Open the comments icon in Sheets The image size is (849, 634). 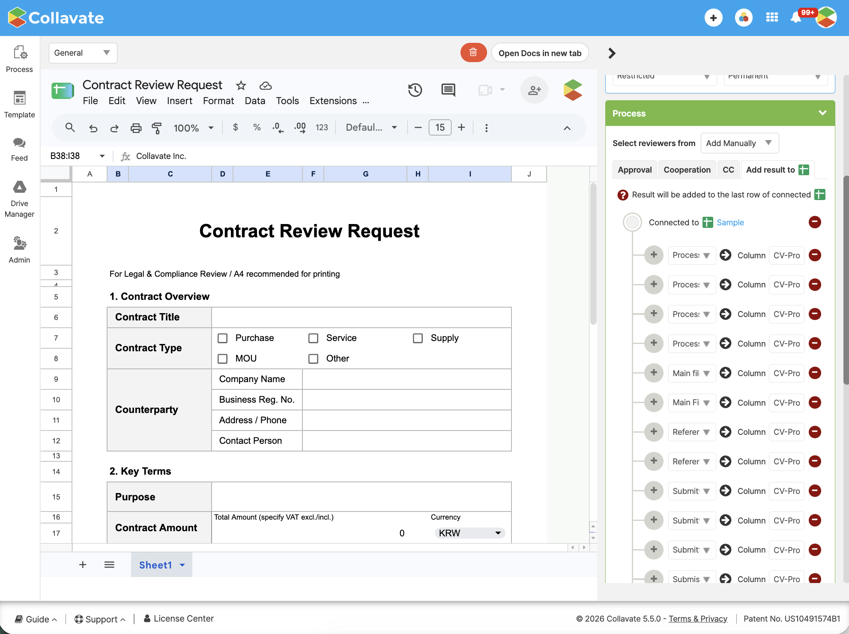point(448,90)
